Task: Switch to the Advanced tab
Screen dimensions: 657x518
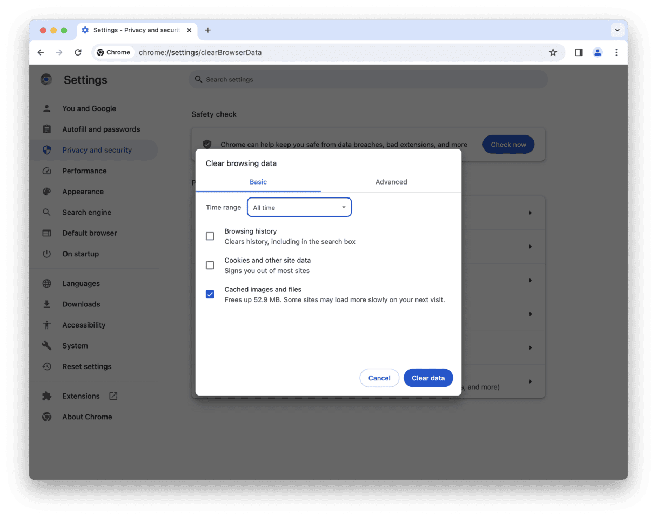Action: [391, 182]
